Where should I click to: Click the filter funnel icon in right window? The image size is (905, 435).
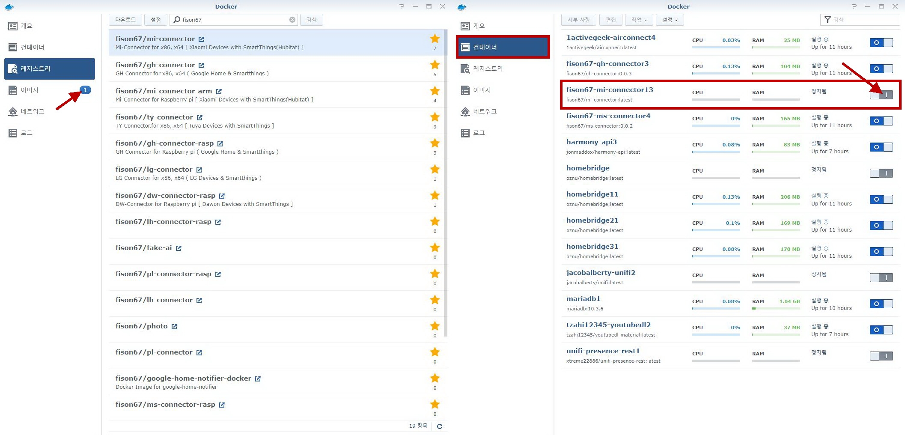[x=828, y=20]
